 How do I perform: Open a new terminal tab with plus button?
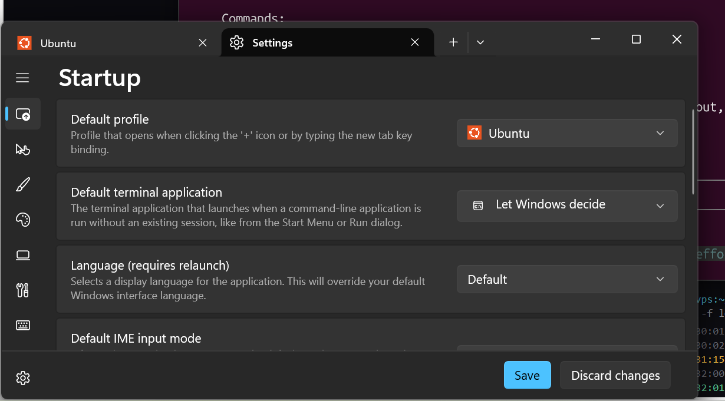coord(453,42)
